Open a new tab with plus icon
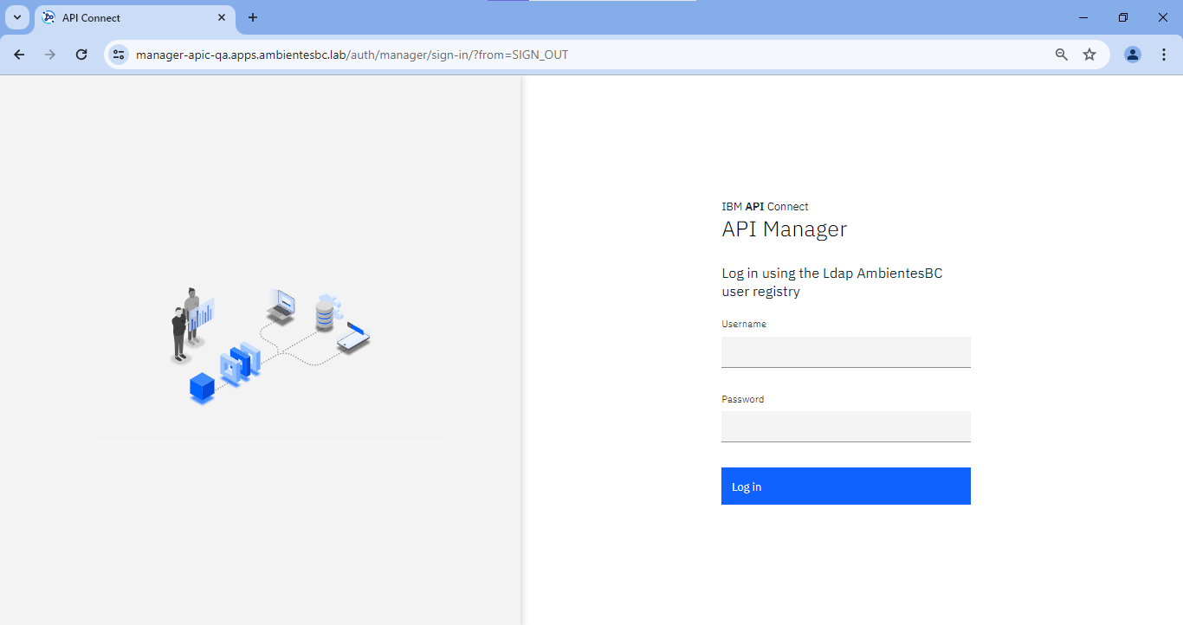 253,17
